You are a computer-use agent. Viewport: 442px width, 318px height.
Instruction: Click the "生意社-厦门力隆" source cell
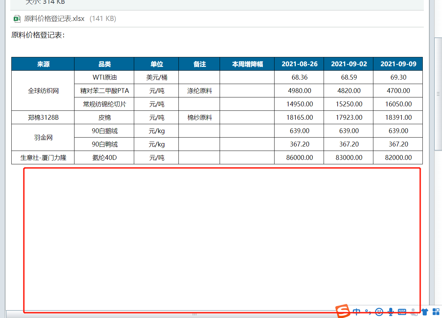43,158
